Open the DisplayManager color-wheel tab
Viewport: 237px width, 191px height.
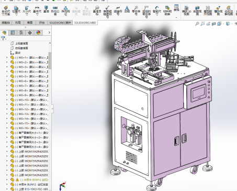(38, 33)
